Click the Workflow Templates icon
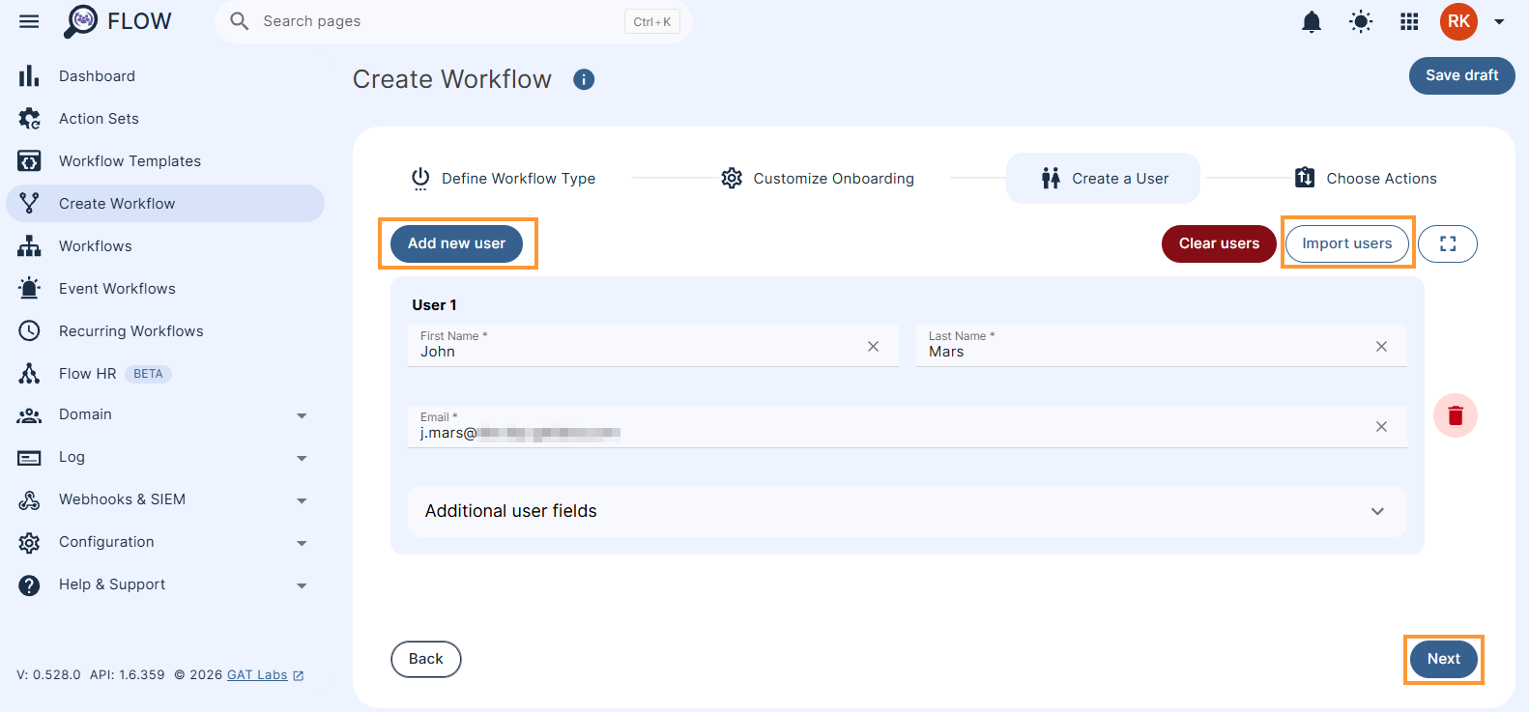1529x712 pixels. pos(29,161)
